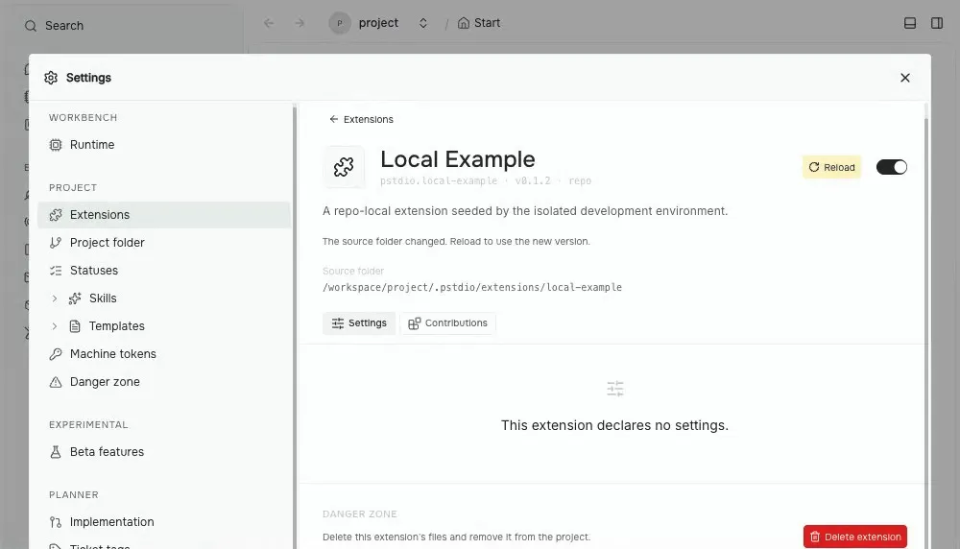The width and height of the screenshot is (960, 549).
Task: Select Extensions in sidebar
Action: [x=163, y=215]
